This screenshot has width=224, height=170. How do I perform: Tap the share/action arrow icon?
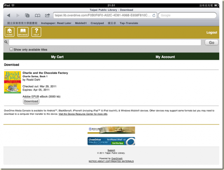pyautogui.click(x=48, y=15)
